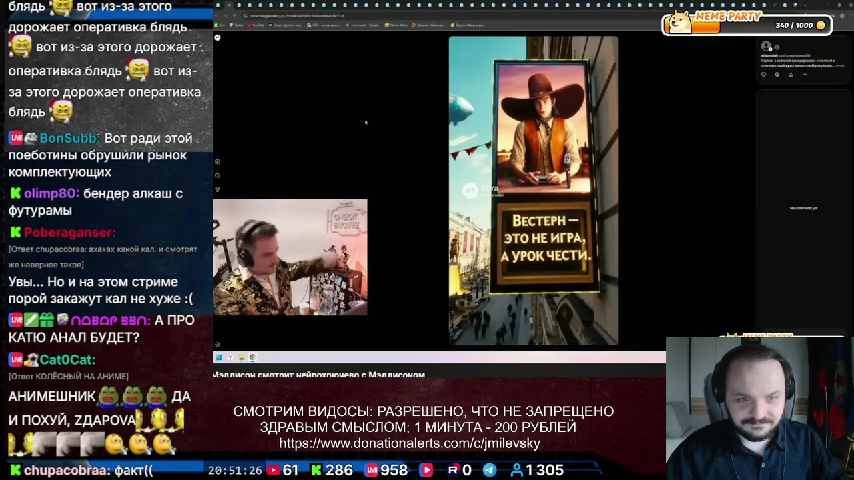Open the Windows Start button in inner taskbar
Screen dimensions: 854x480
pos(218,357)
